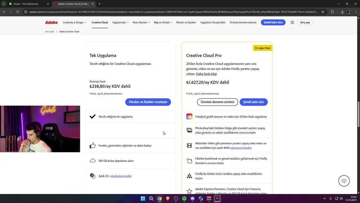Expand the Konu Alanları dropdown
The image size is (360, 203).
click(141, 22)
